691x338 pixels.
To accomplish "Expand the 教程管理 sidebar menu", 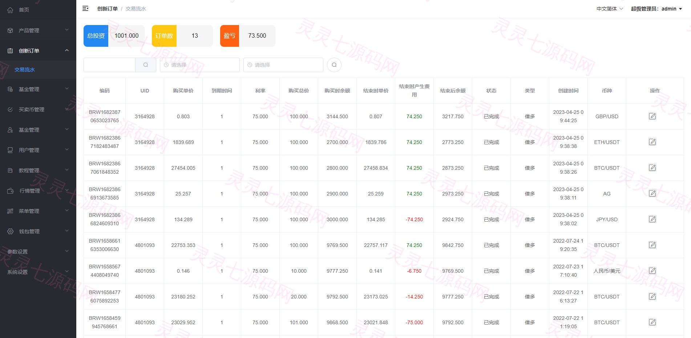I will 38,170.
